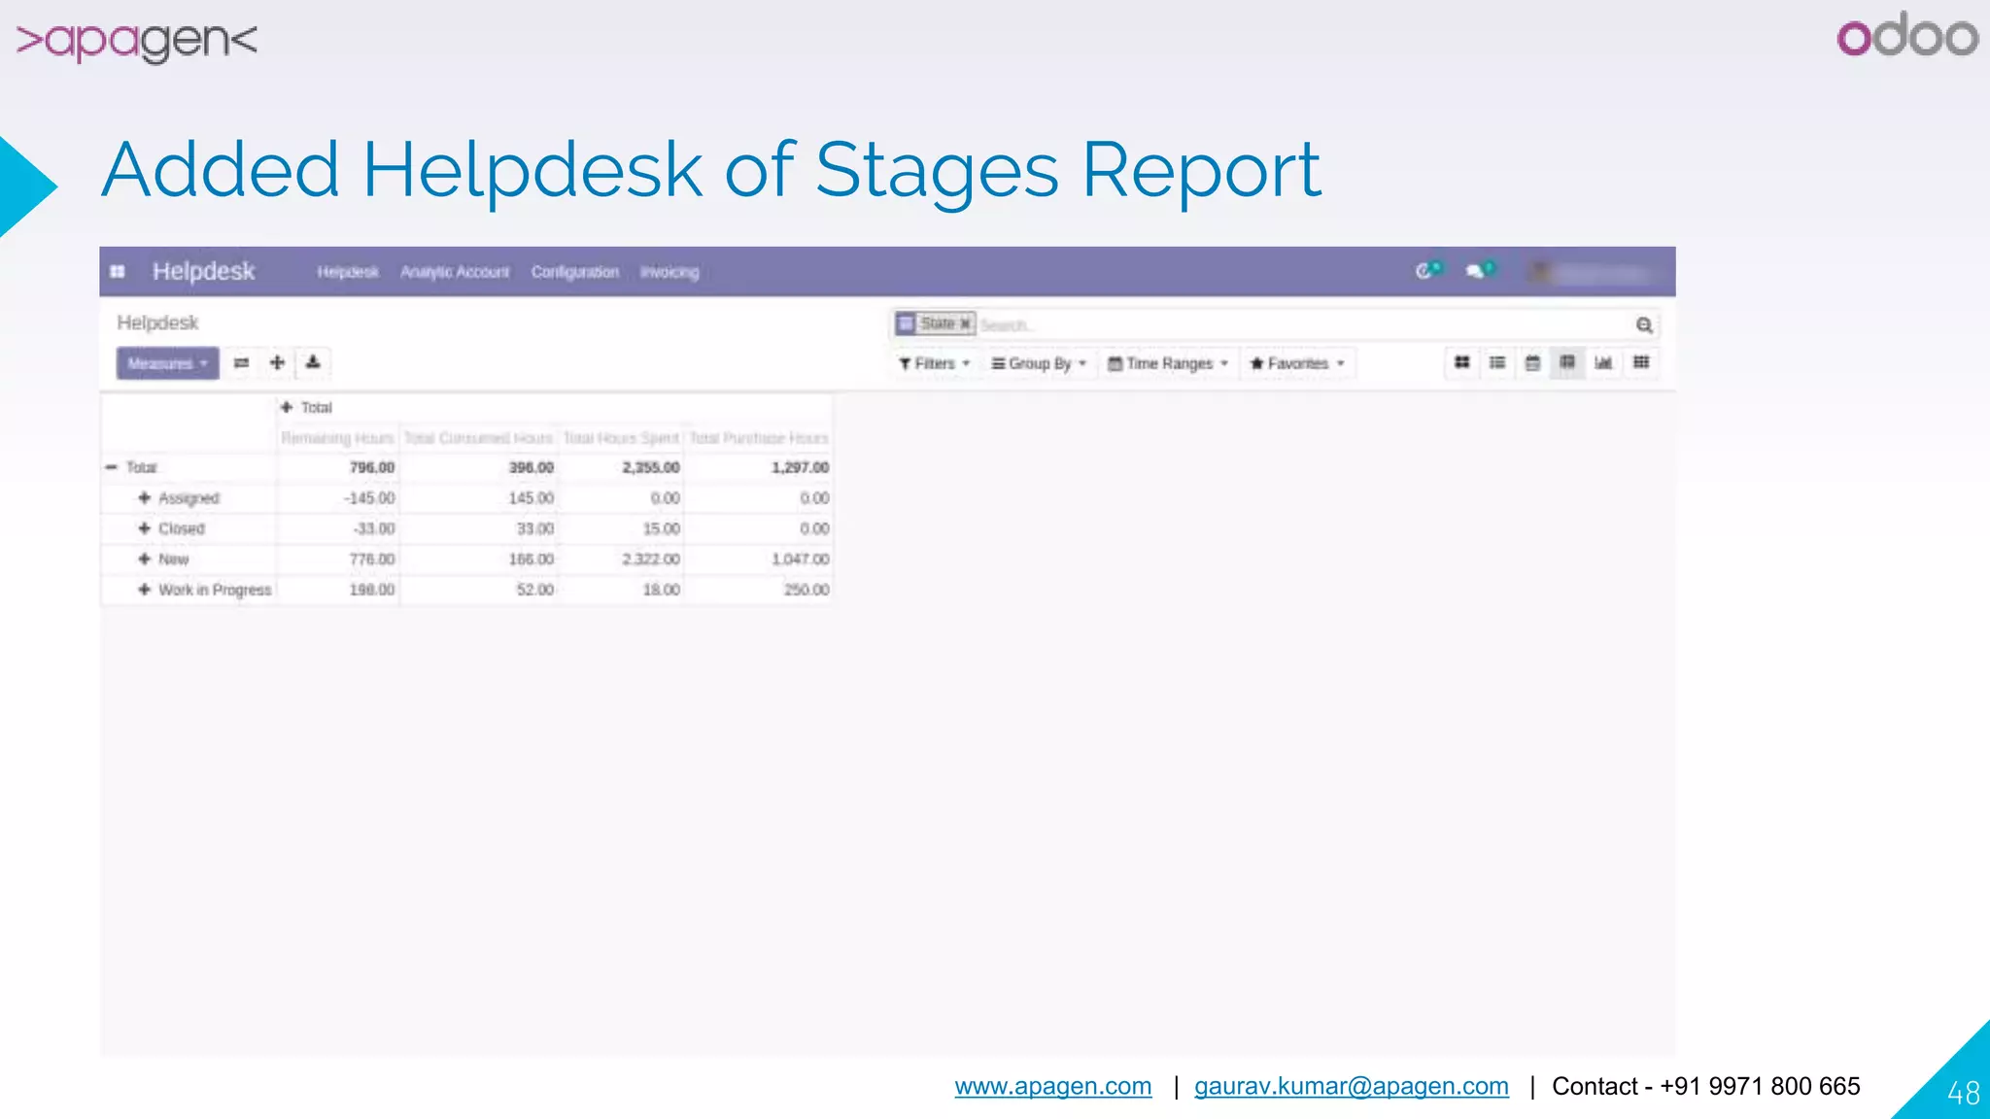Sort by Total Consumed Hours column header
Viewport: 1990px width, 1119px height.
point(478,438)
